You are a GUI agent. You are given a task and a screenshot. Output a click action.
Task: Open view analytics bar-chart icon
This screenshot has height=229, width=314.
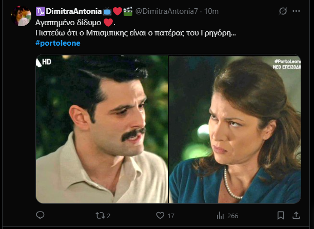[x=220, y=215]
